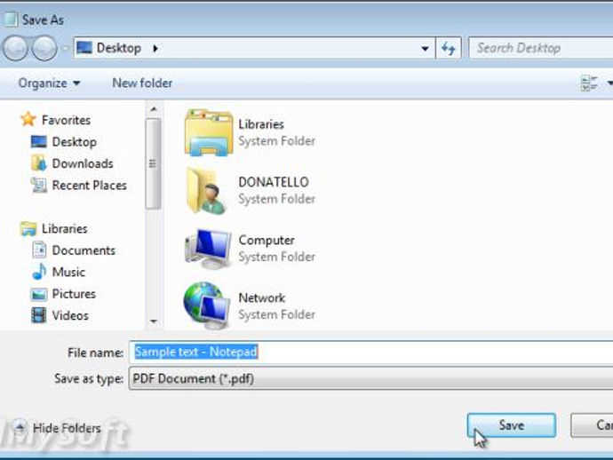Select the DONATELLO user folder icon
The width and height of the screenshot is (613, 460).
click(x=207, y=190)
